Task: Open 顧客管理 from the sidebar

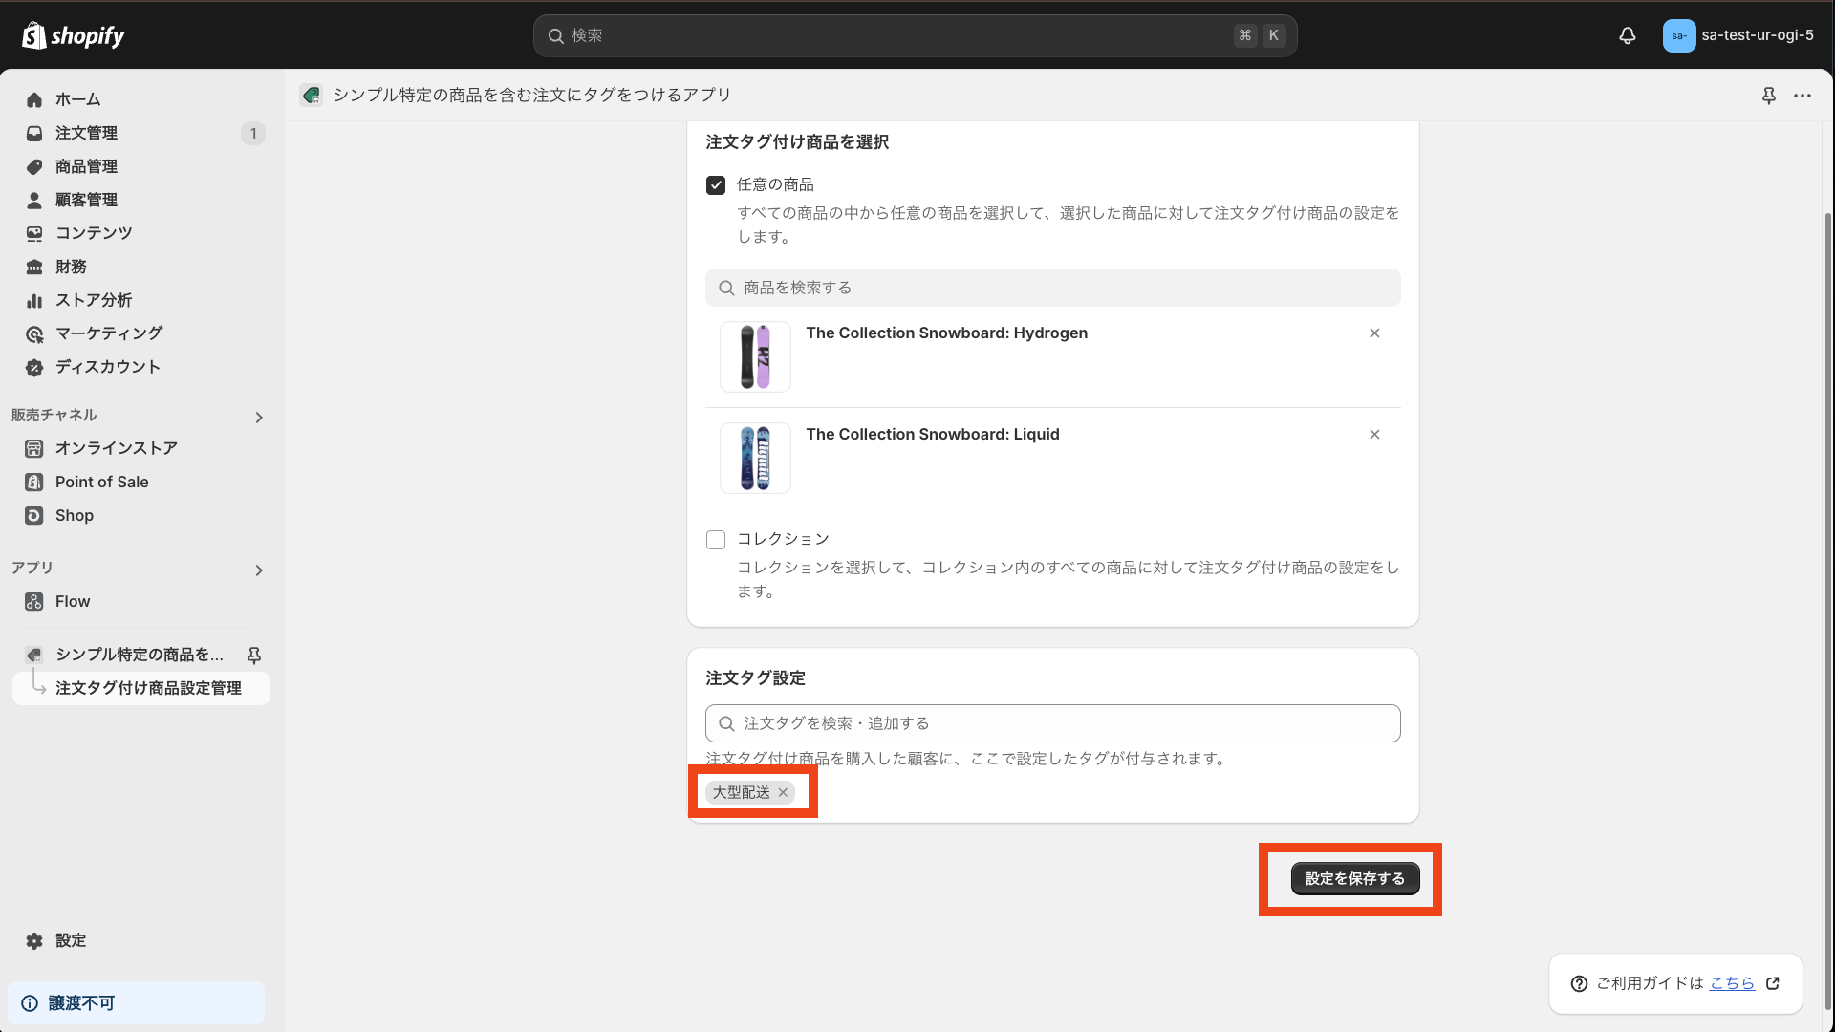Action: (x=87, y=200)
